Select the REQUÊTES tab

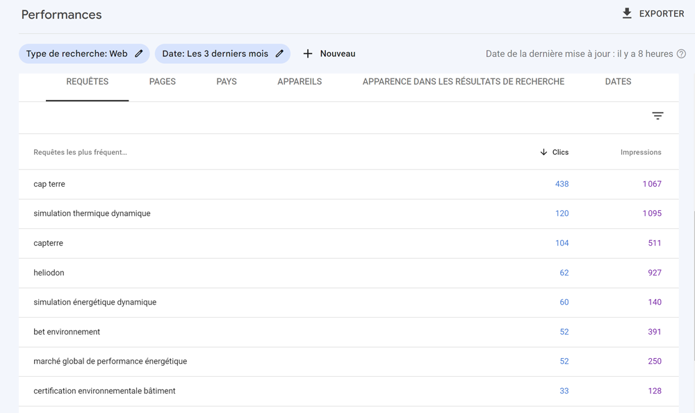tap(88, 81)
